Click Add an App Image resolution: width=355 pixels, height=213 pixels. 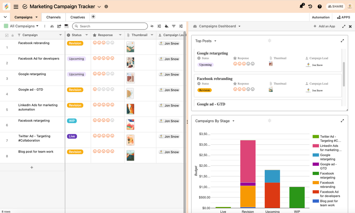(324, 26)
